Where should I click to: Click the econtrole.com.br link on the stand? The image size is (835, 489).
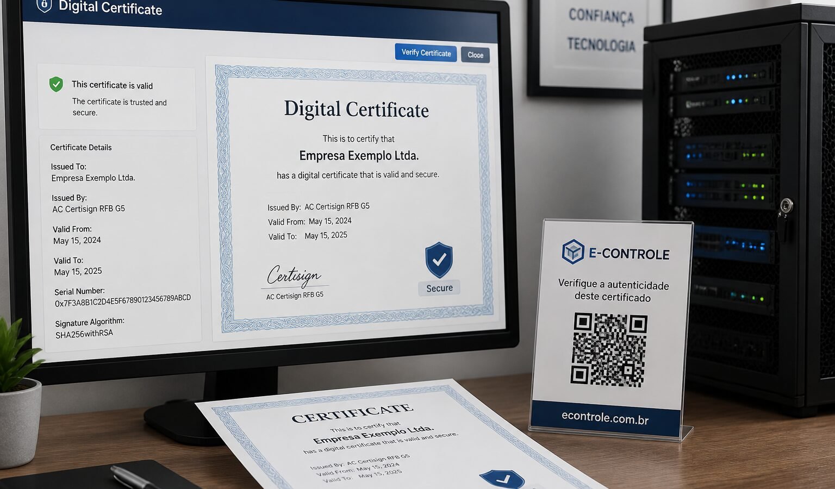[x=605, y=417]
